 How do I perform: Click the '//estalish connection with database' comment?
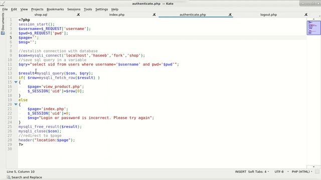point(58,51)
